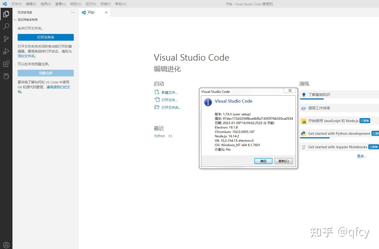The image size is (379, 249).
Task: Click the 克隆仓库 button
Action: [45, 73]
